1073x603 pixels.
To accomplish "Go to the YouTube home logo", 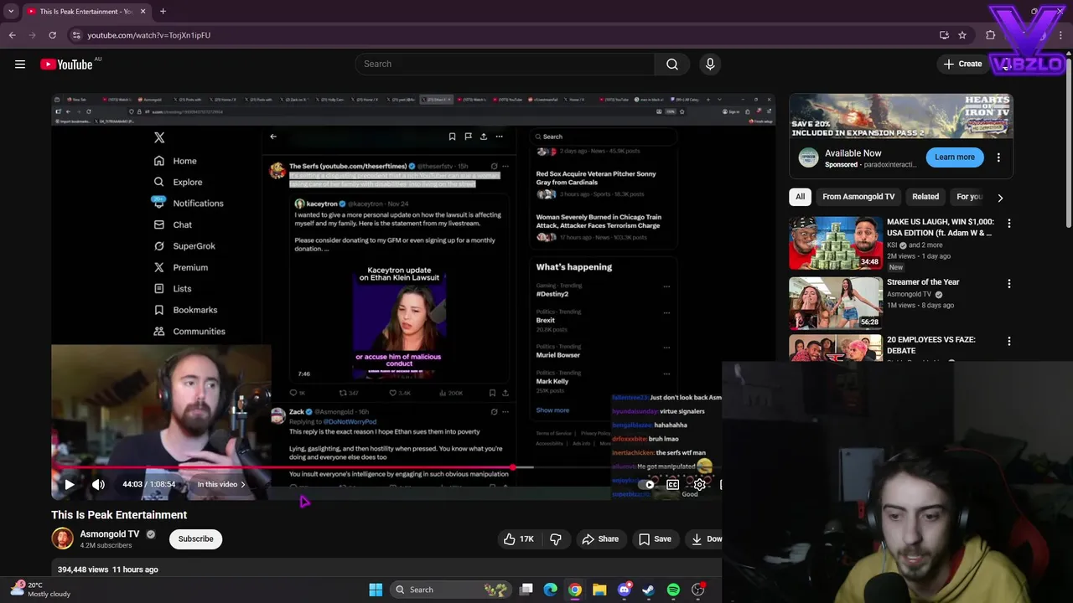I will pyautogui.click(x=66, y=64).
